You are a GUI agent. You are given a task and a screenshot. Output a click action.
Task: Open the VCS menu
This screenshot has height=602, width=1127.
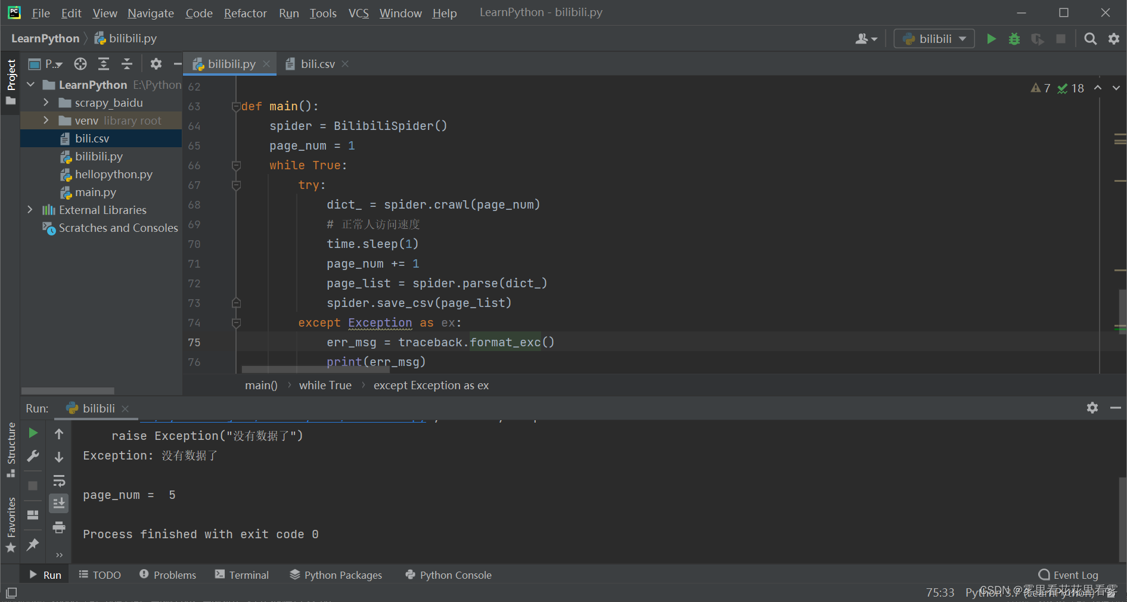coord(359,13)
